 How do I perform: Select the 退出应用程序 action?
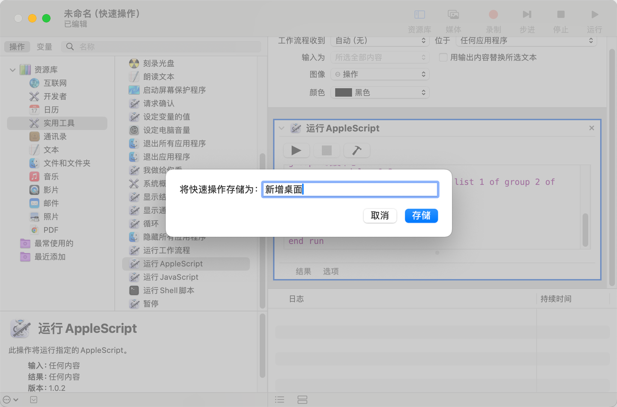(x=166, y=157)
